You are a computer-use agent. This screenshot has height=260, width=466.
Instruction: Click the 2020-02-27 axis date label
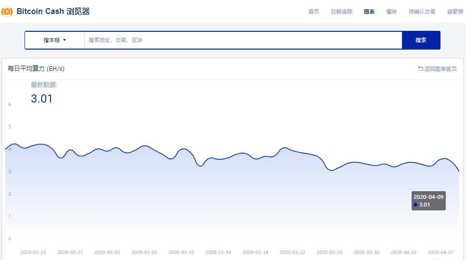coord(70,252)
